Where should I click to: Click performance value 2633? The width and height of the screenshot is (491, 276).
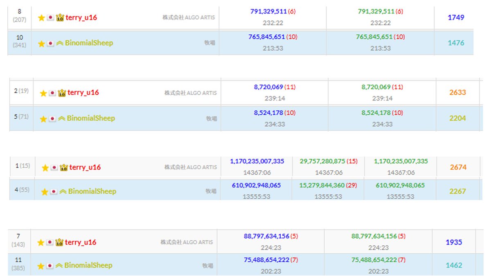(457, 93)
